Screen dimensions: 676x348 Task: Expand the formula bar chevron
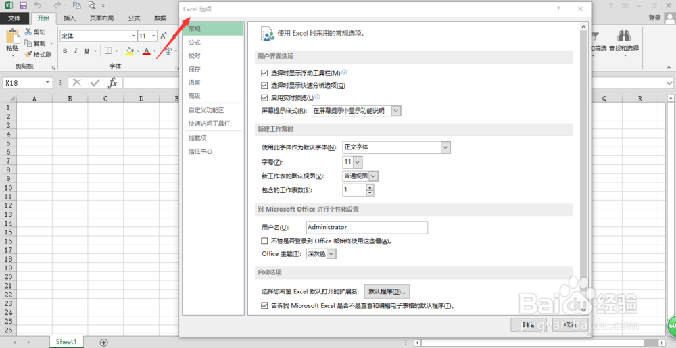pos(669,82)
